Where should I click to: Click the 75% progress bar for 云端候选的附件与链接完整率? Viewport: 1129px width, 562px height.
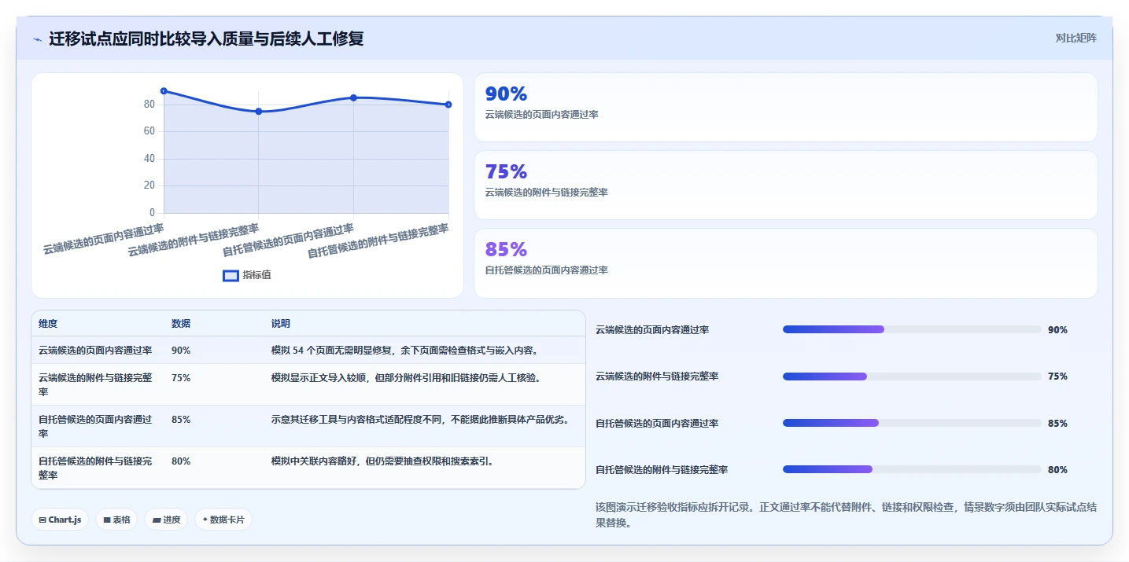click(912, 377)
